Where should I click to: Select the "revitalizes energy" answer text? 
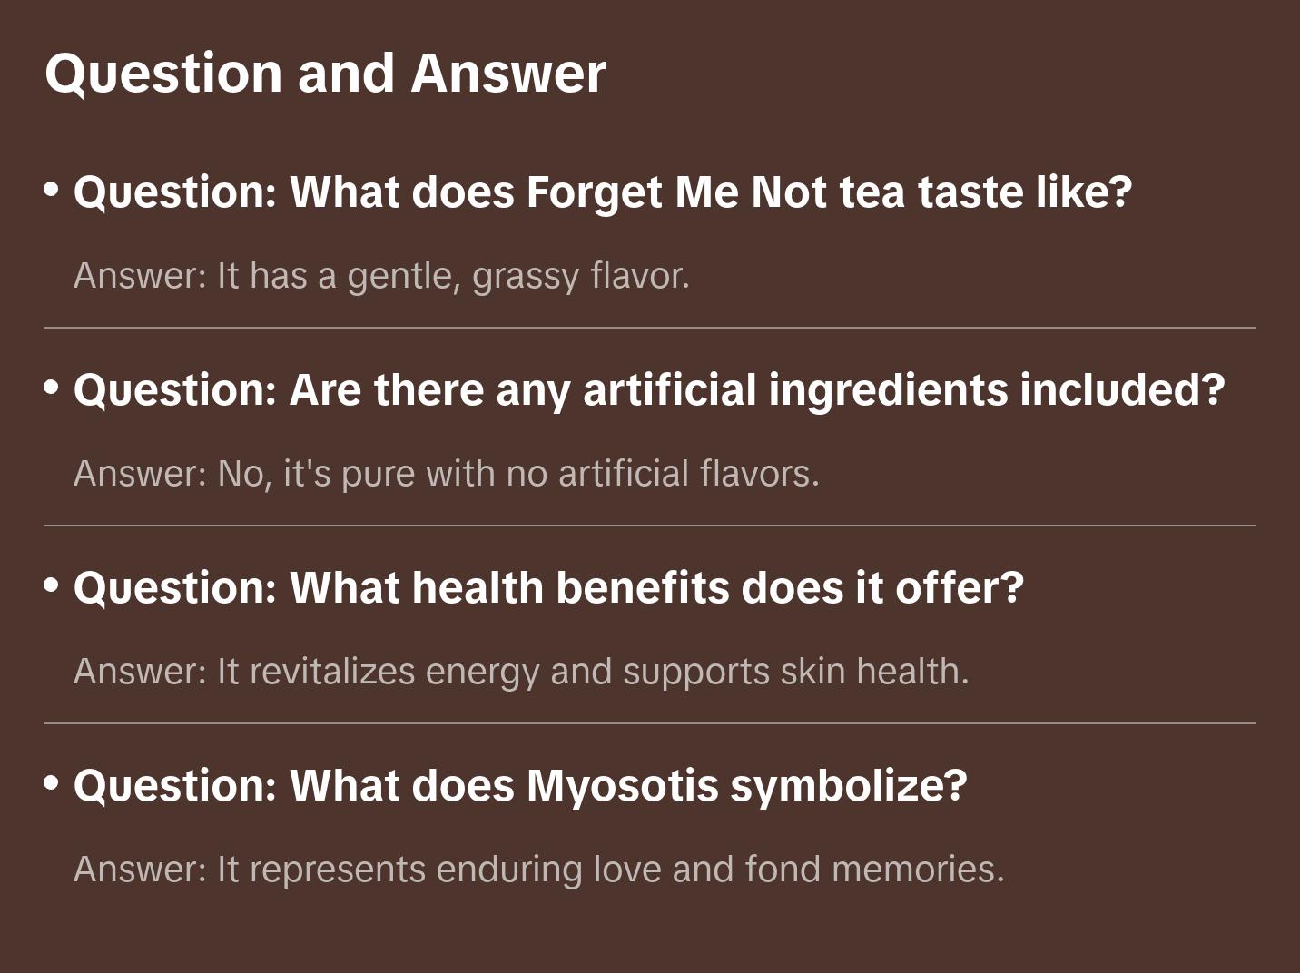(521, 672)
